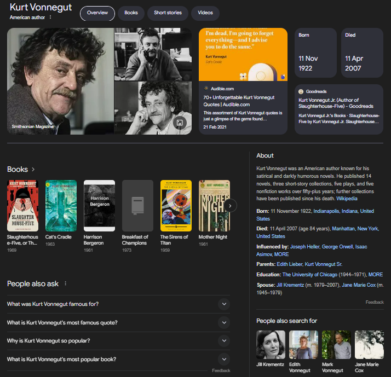
Task: Open the Goodreads "Kurt Vonnegut Jr." result title
Action: pyautogui.click(x=336, y=103)
